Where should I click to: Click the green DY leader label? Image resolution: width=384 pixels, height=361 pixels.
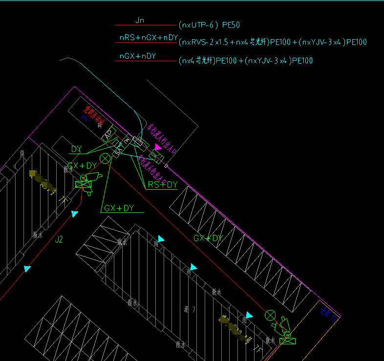pos(76,149)
